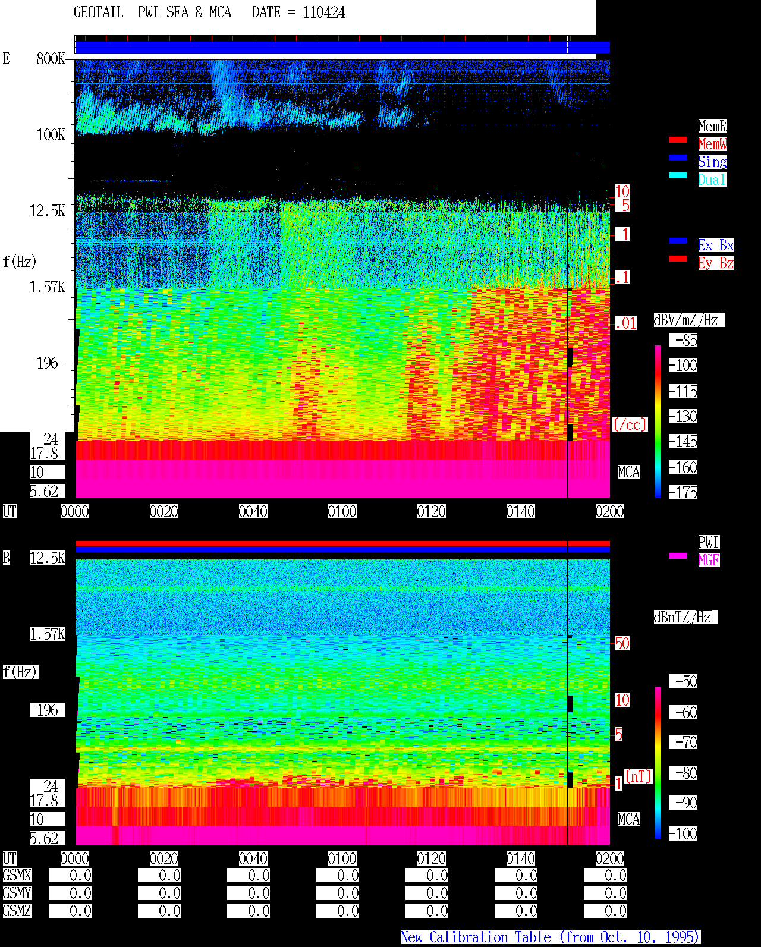Click the magnetic field intensity color bar
Screen dimensions: 761x947
click(x=658, y=763)
